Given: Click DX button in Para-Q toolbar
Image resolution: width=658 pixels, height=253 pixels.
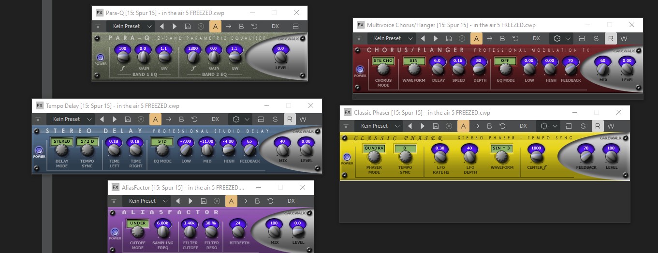Looking at the screenshot, I should (275, 26).
